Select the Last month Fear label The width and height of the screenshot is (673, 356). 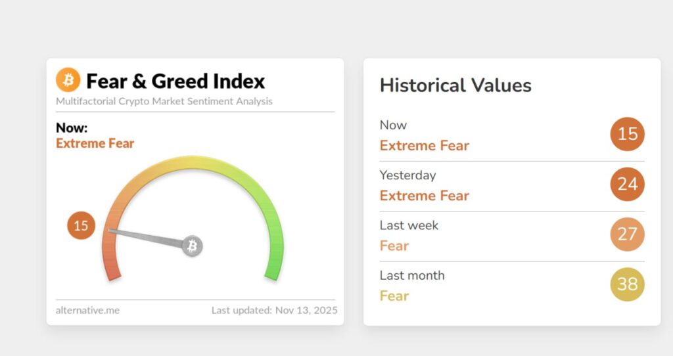[x=394, y=296]
